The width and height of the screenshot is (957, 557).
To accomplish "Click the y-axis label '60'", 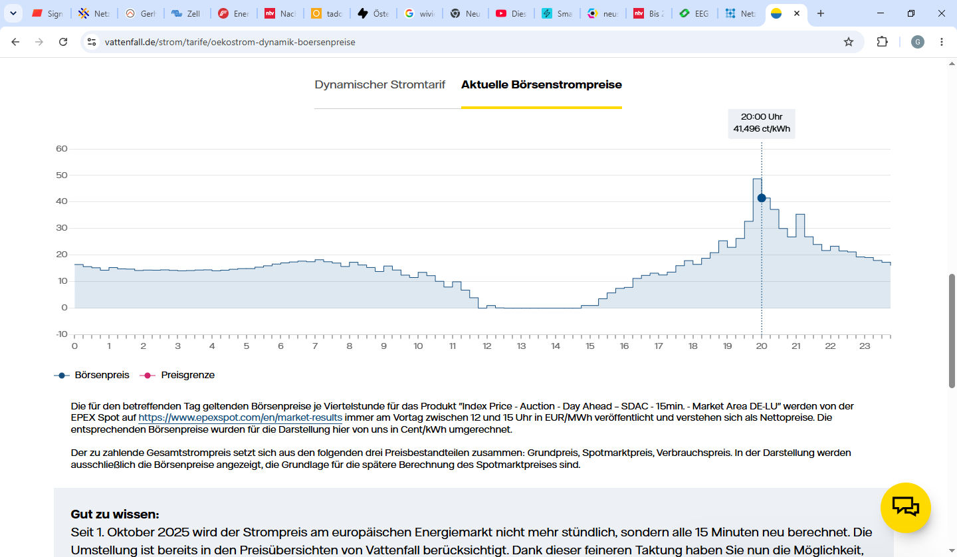I will [62, 148].
